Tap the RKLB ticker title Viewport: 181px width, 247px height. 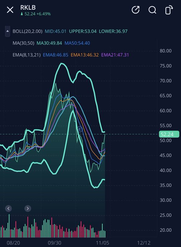click(28, 8)
